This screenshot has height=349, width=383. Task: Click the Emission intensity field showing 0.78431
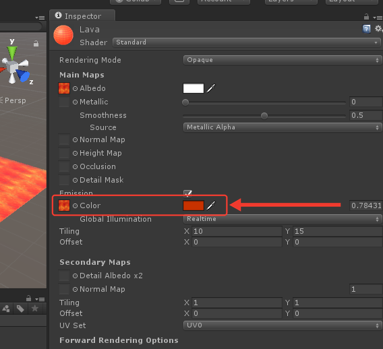[366, 205]
